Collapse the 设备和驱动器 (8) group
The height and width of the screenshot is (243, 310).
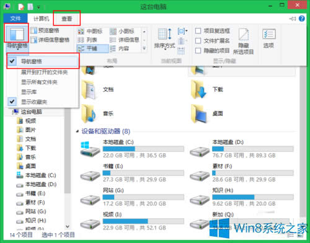pos(77,131)
